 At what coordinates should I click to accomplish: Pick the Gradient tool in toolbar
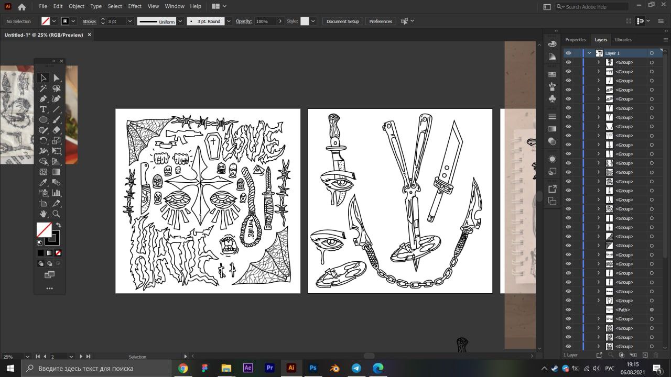pyautogui.click(x=56, y=172)
